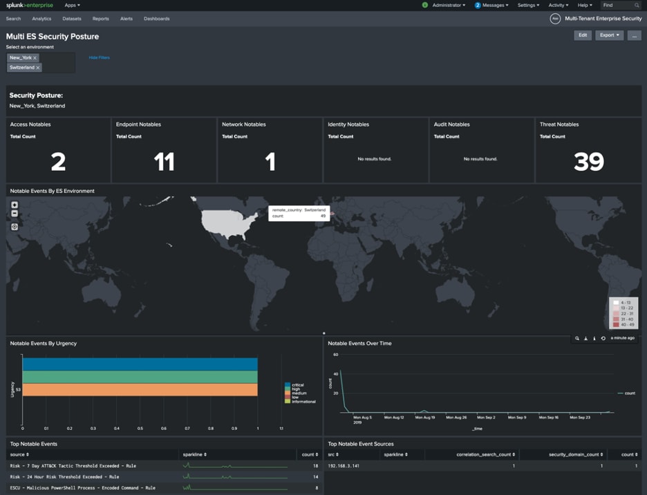Refresh the Notable Events Over Time panel
Viewport: 647px width, 495px height.
point(603,338)
